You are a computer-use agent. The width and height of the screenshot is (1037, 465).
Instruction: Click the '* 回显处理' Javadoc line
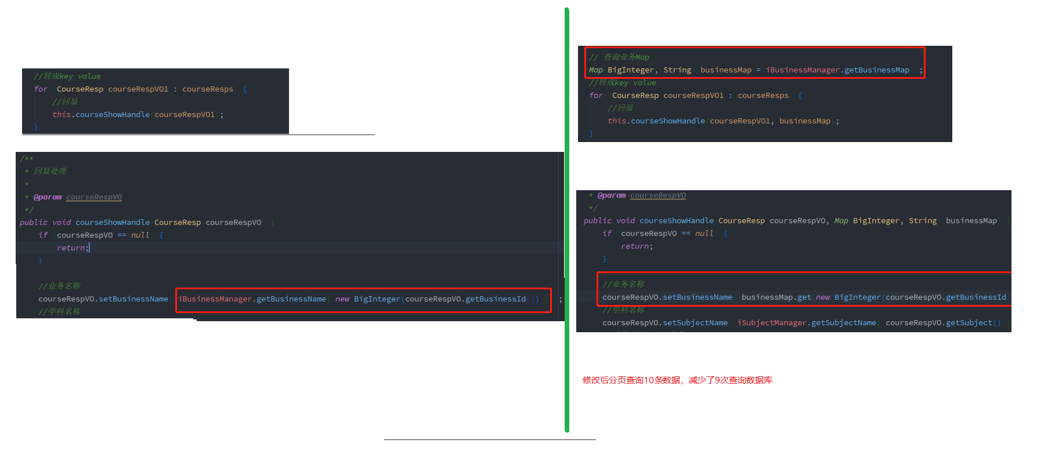pos(46,171)
